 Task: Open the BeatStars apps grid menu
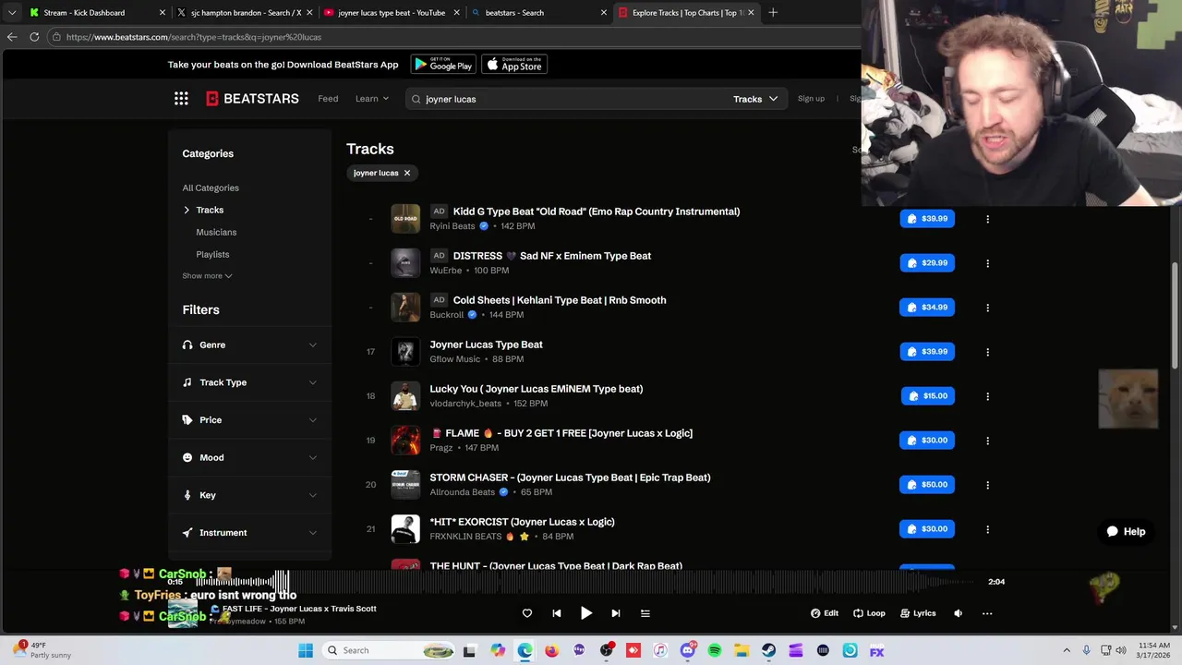[x=181, y=99]
